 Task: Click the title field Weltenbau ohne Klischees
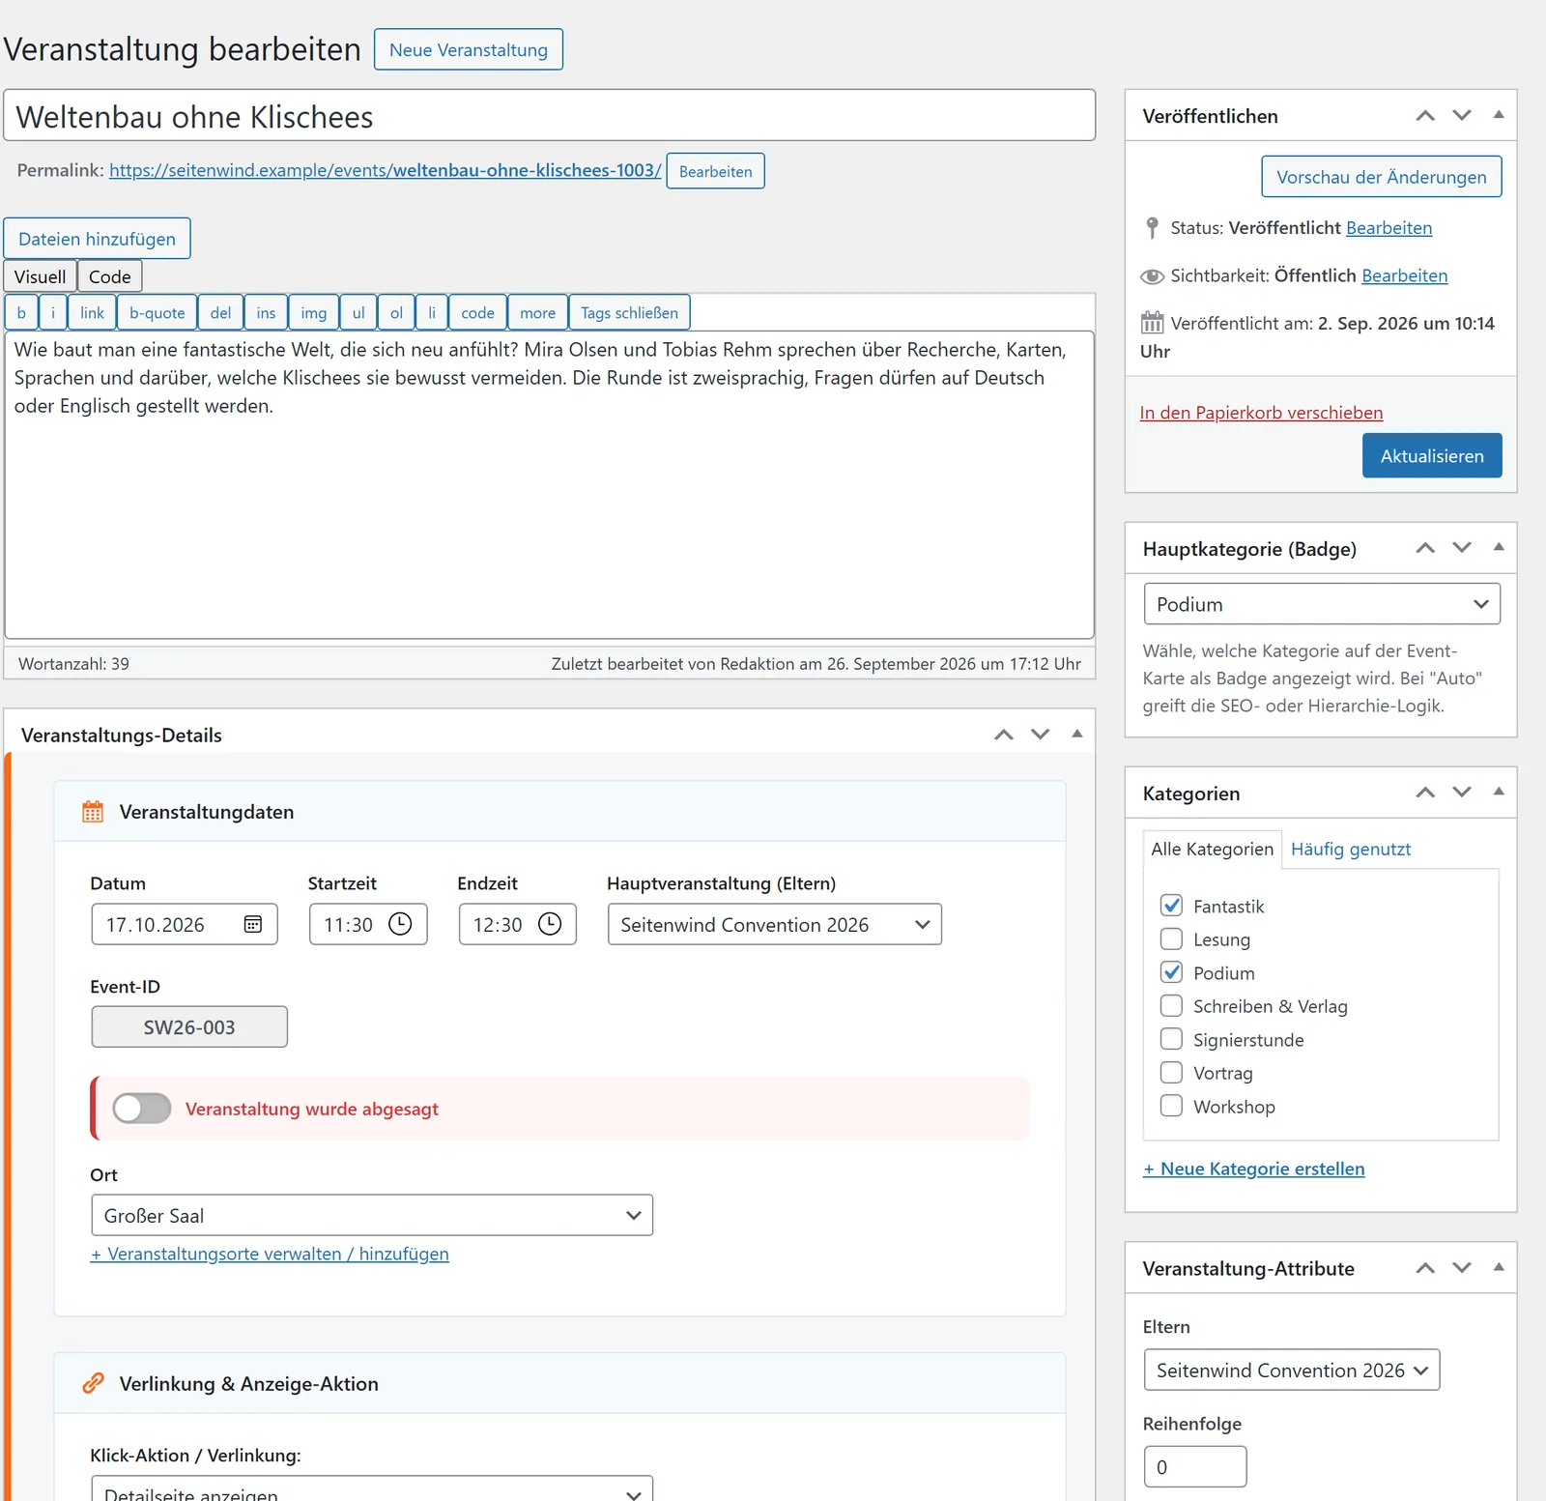[550, 116]
